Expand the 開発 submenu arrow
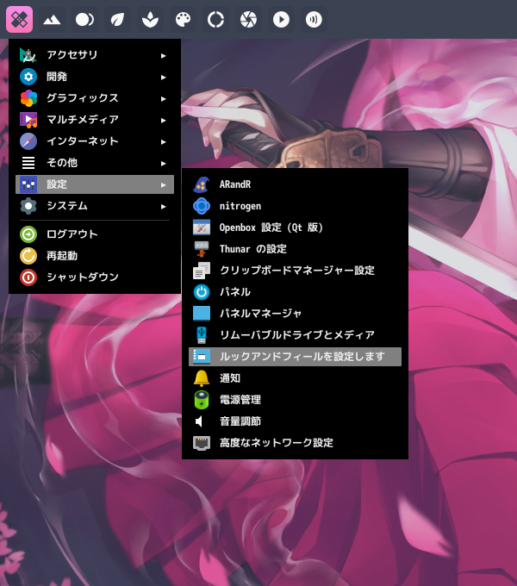Viewport: 517px width, 586px height. pos(163,78)
